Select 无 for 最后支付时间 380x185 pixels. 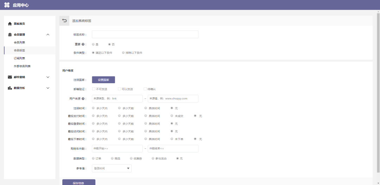tap(195, 116)
